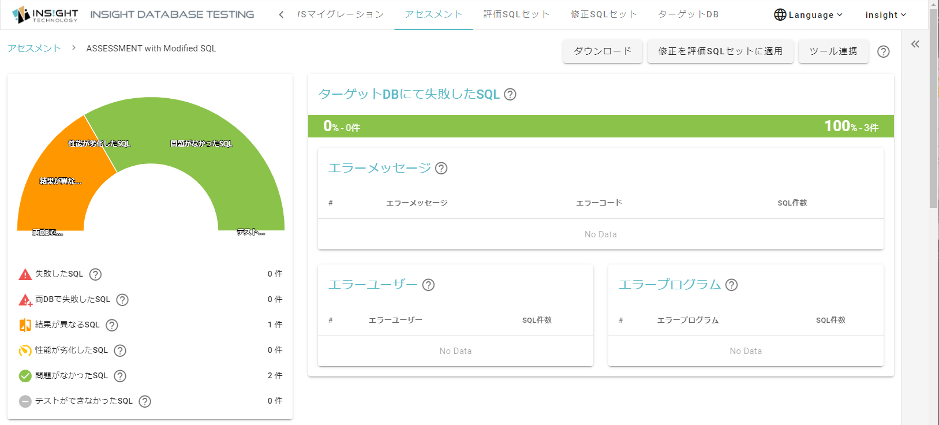Click help icon next to エラープログラム
939x425 pixels.
[732, 285]
